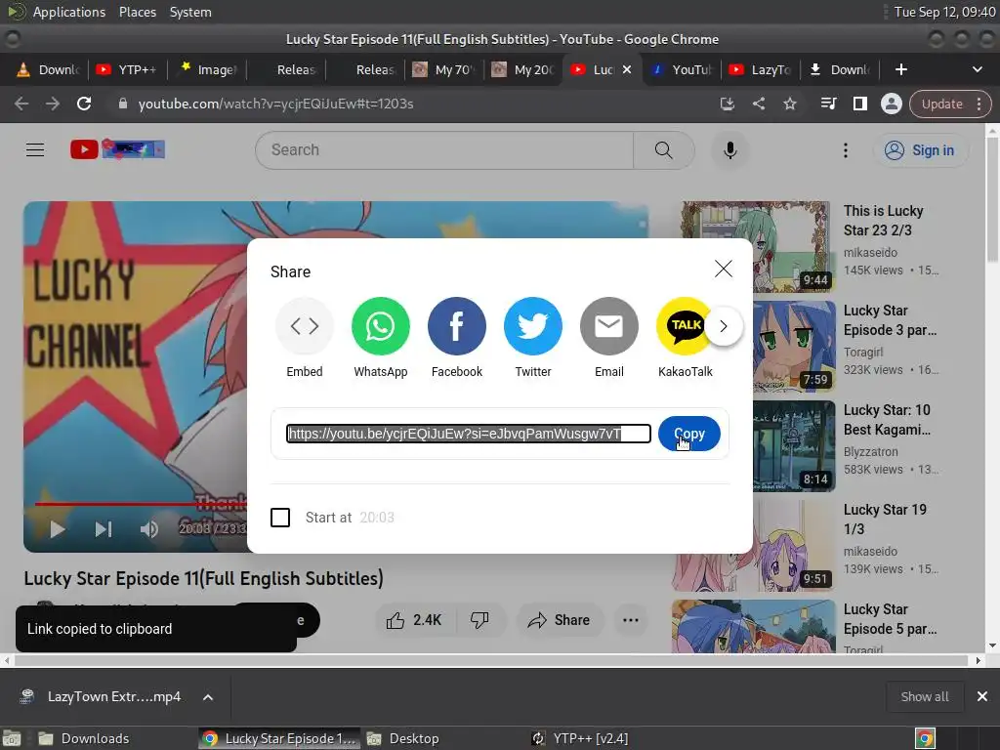This screenshot has width=1000, height=750.
Task: Focus the YouTube Search box
Action: pos(444,149)
